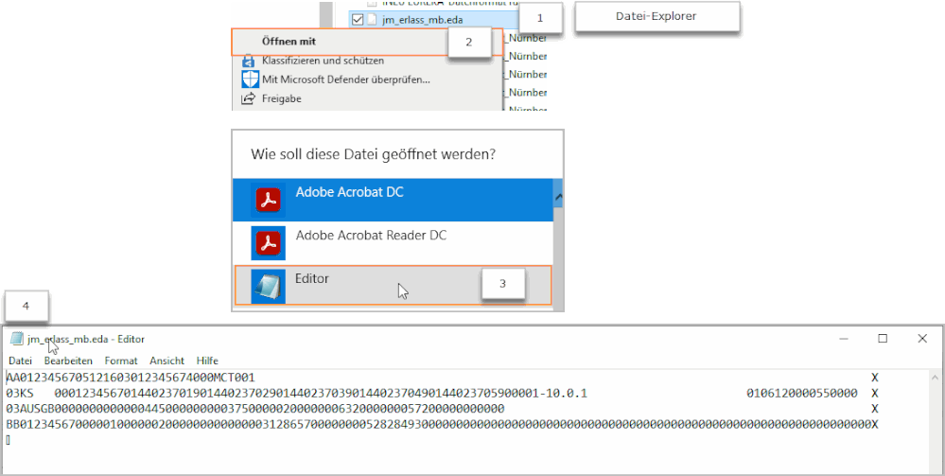Click the 'Wie soll diese Datei geöffnet werden?' heading

point(373,154)
